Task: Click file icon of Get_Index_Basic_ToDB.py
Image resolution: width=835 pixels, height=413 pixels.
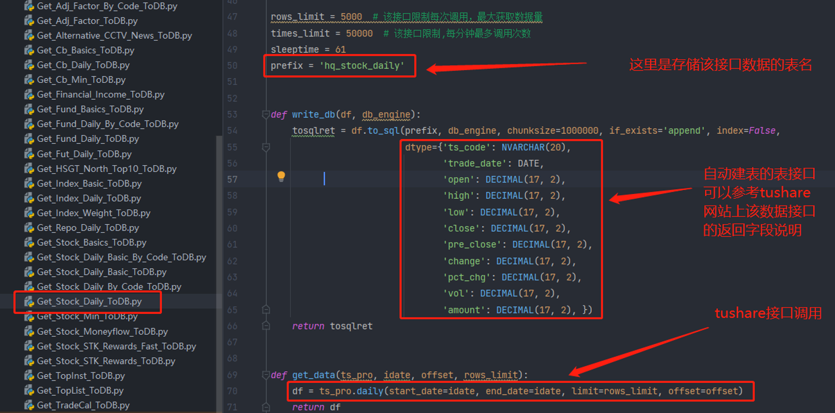Action: coord(29,184)
